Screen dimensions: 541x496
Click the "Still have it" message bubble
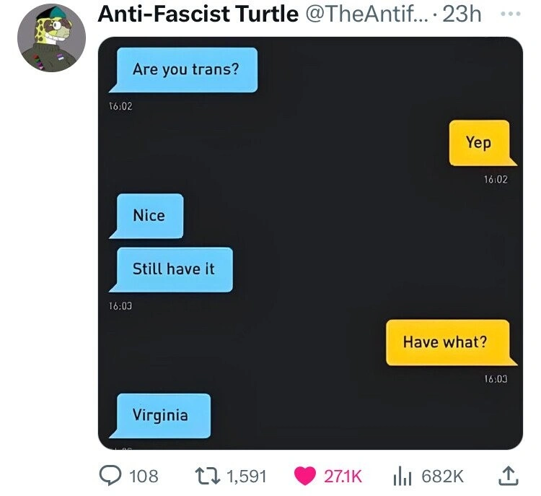tap(174, 269)
